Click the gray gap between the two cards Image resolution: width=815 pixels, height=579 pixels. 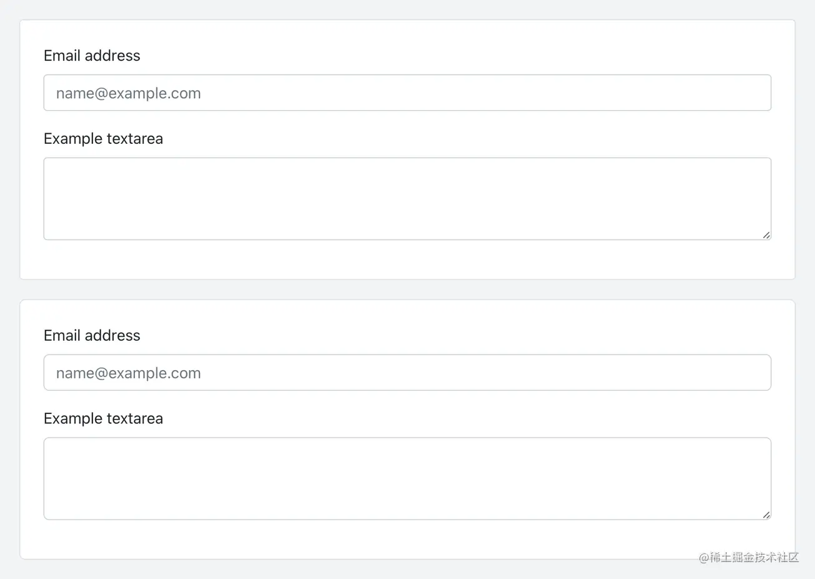(x=406, y=289)
